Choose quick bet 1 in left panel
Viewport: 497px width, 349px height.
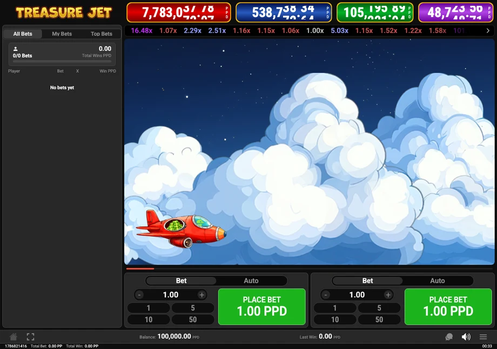pyautogui.click(x=149, y=308)
